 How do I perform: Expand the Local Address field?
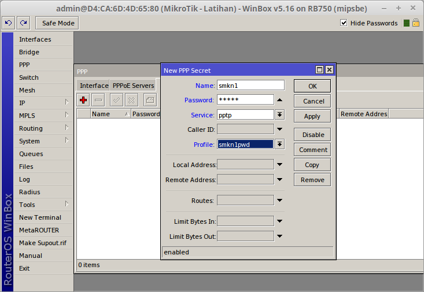click(x=279, y=164)
